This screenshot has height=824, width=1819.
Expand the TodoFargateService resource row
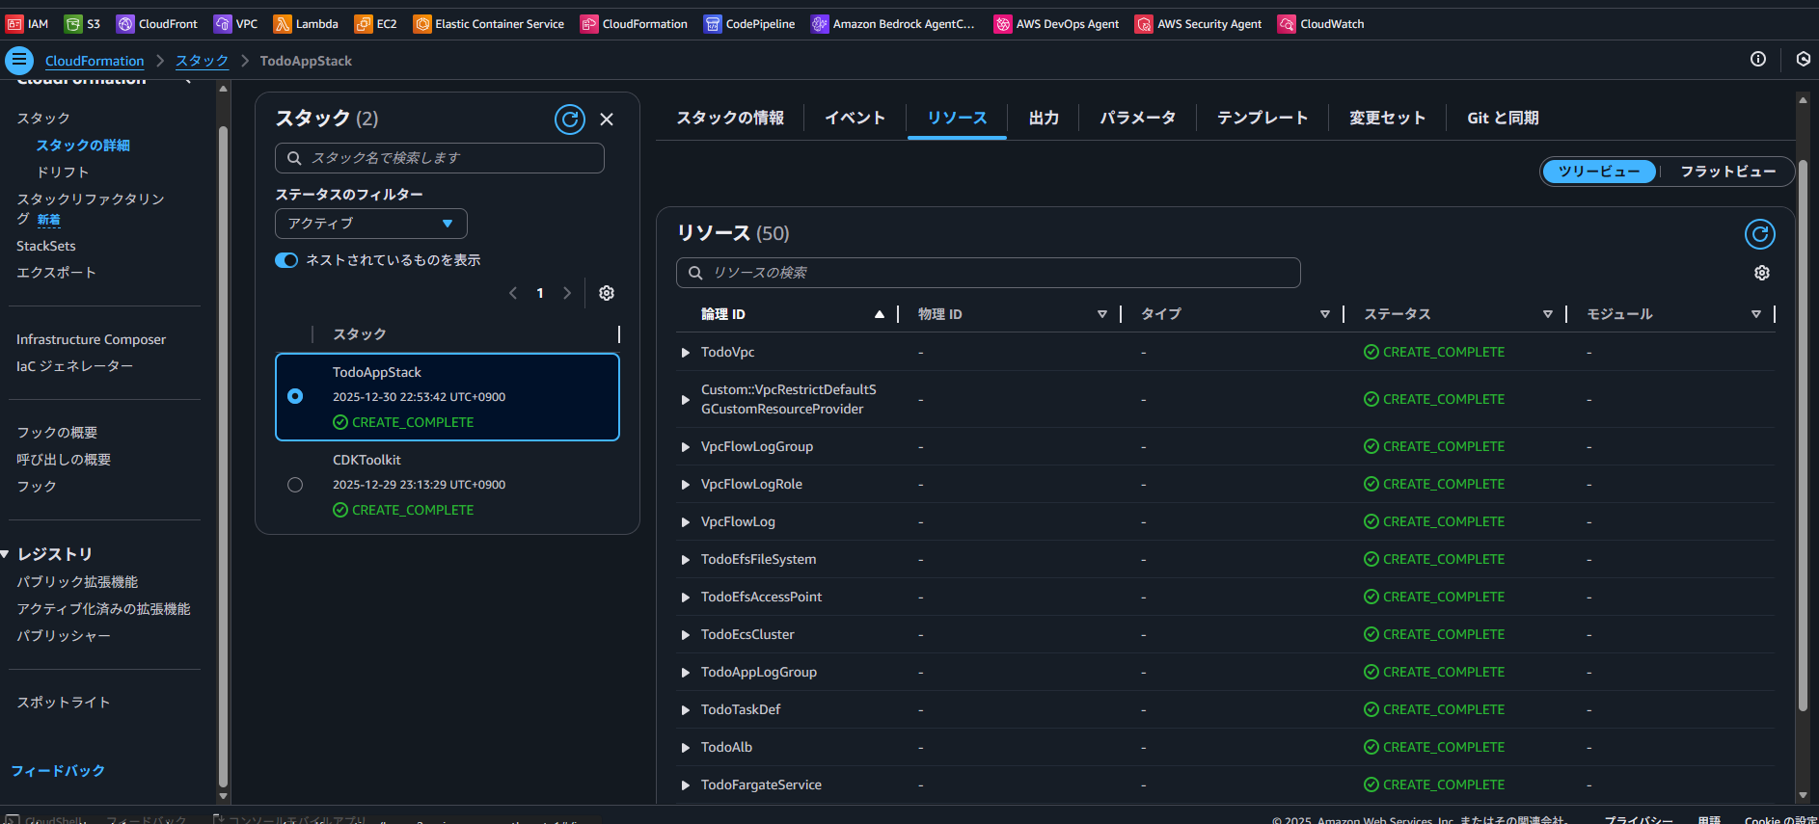[x=686, y=785]
